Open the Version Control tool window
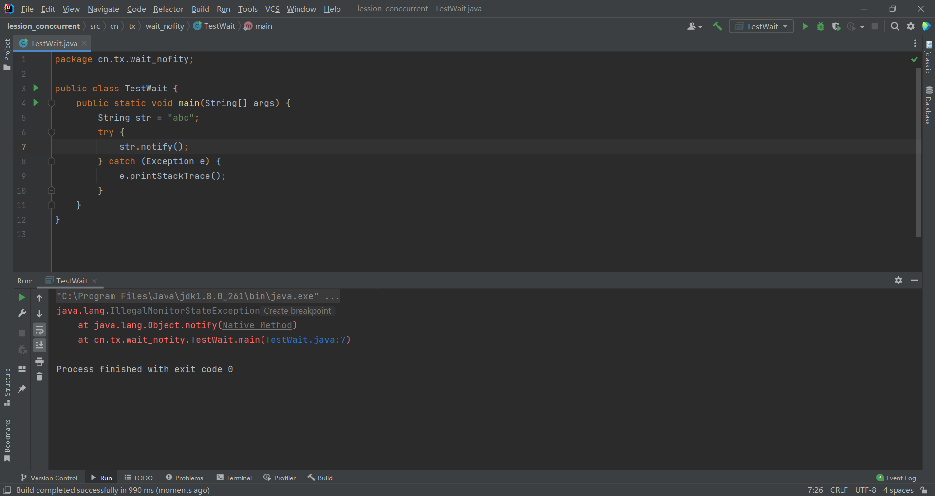The width and height of the screenshot is (935, 496). pyautogui.click(x=49, y=478)
